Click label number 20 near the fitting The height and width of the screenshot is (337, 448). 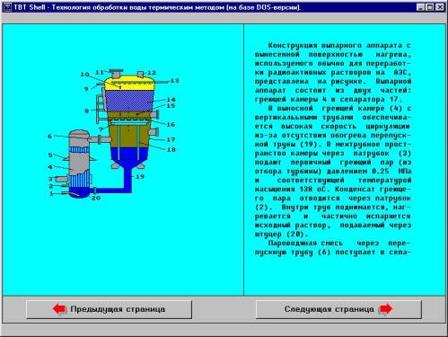tap(96, 198)
